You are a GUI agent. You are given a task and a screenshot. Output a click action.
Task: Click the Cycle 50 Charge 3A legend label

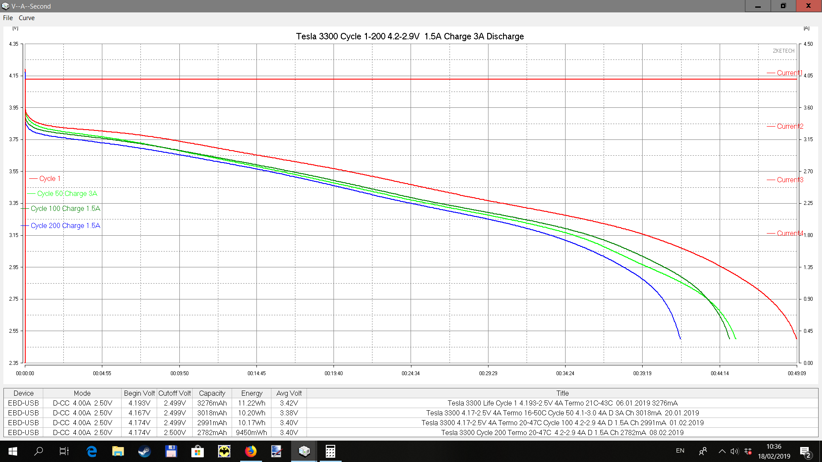coord(67,193)
